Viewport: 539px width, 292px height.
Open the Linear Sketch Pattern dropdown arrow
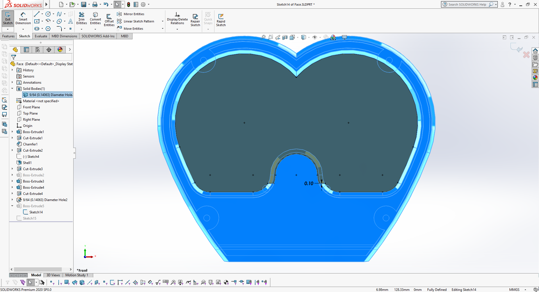[x=163, y=21]
